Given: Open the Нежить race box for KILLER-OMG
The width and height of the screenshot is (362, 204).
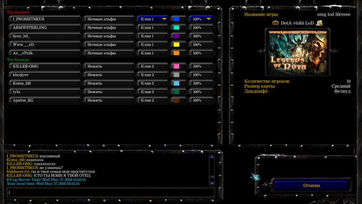Looking at the screenshot, I should pos(109,66).
